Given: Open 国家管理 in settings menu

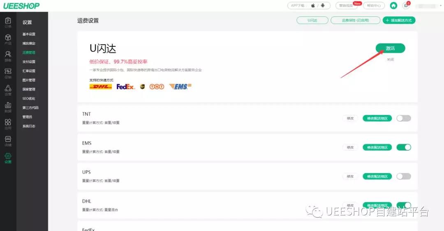Looking at the screenshot, I should [x=29, y=89].
